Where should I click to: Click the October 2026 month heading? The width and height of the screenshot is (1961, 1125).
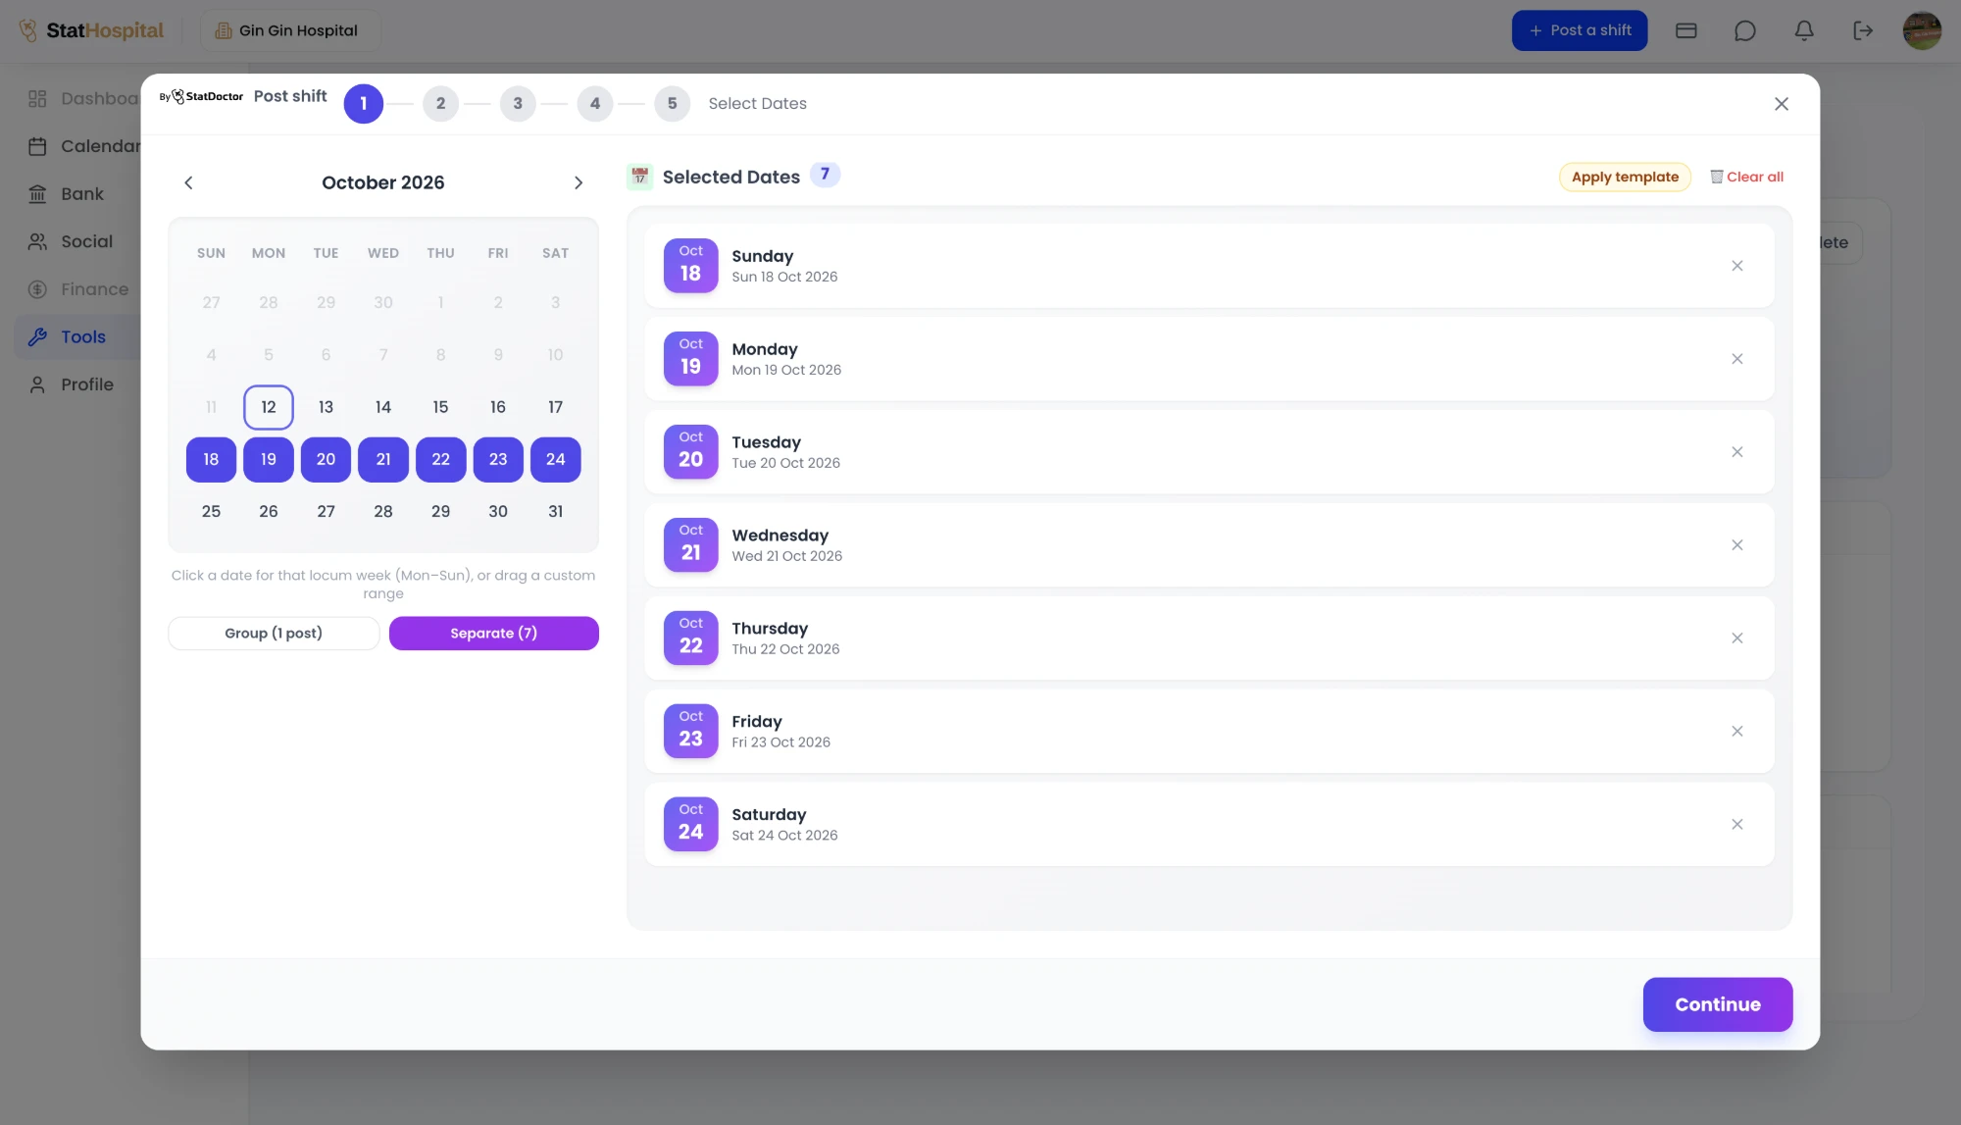coord(383,182)
